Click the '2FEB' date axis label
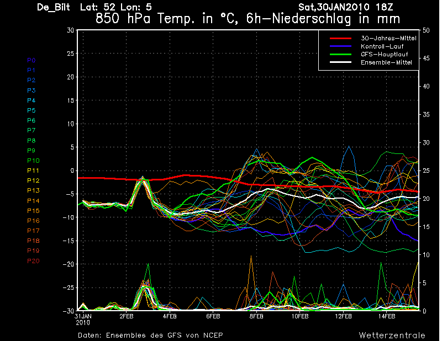 127,316
